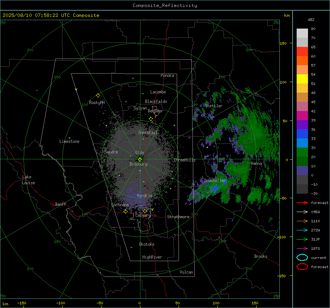
Task: Click the Okotoks town label
Action: point(147,244)
